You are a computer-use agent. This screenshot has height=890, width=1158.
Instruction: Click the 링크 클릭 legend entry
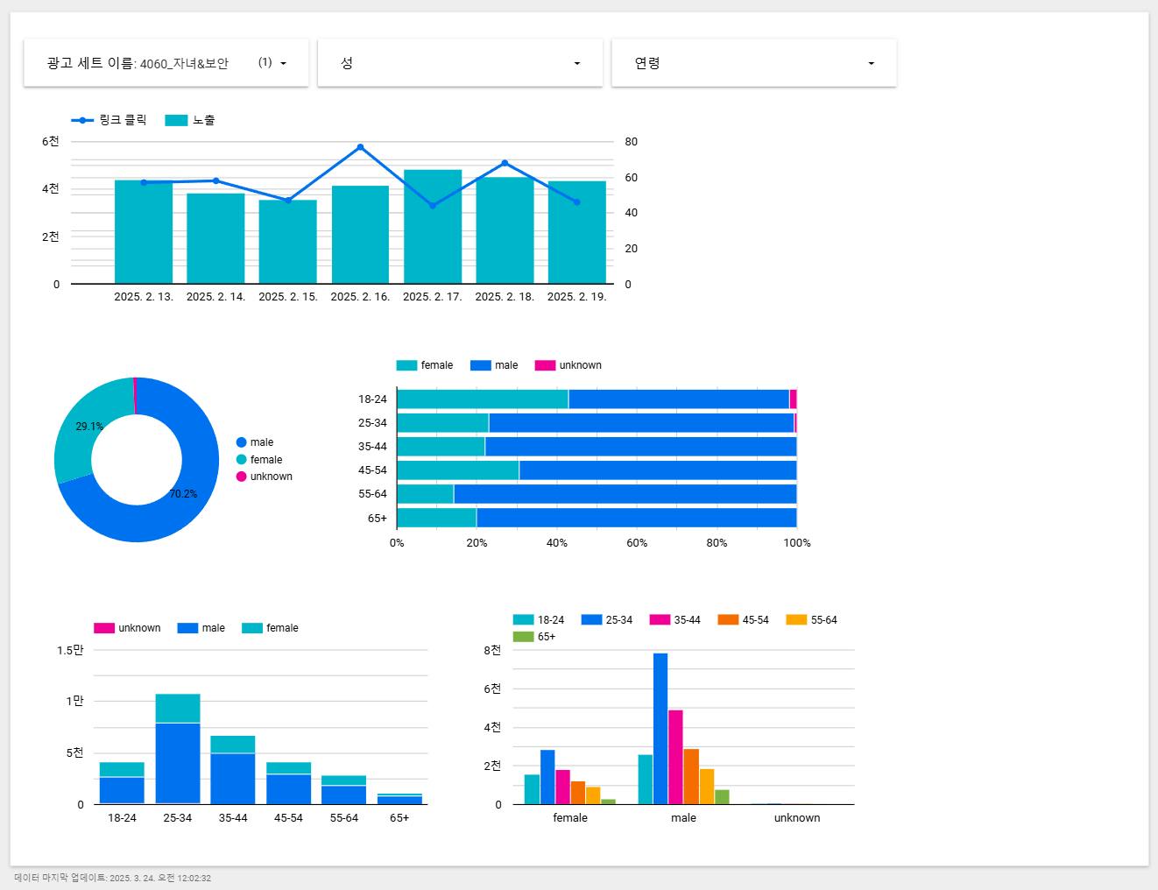point(109,120)
